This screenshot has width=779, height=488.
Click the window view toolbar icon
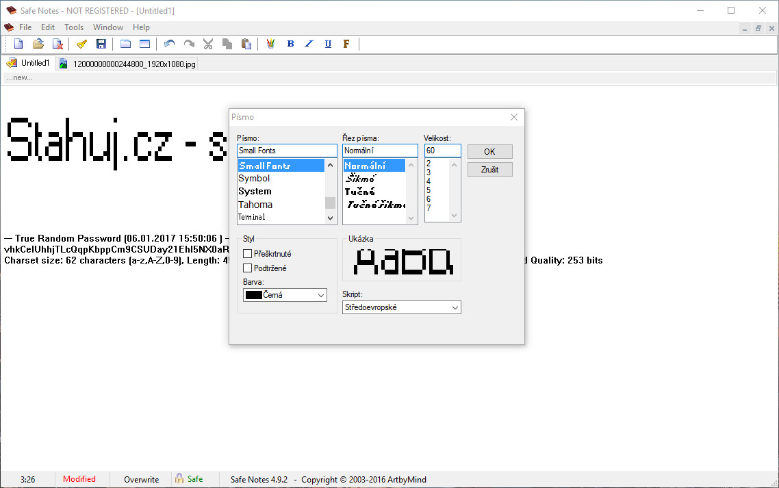[144, 44]
